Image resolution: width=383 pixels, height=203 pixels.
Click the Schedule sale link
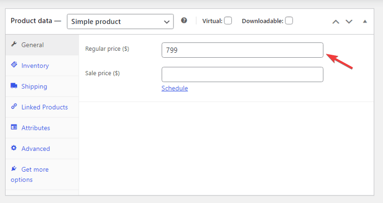point(175,88)
